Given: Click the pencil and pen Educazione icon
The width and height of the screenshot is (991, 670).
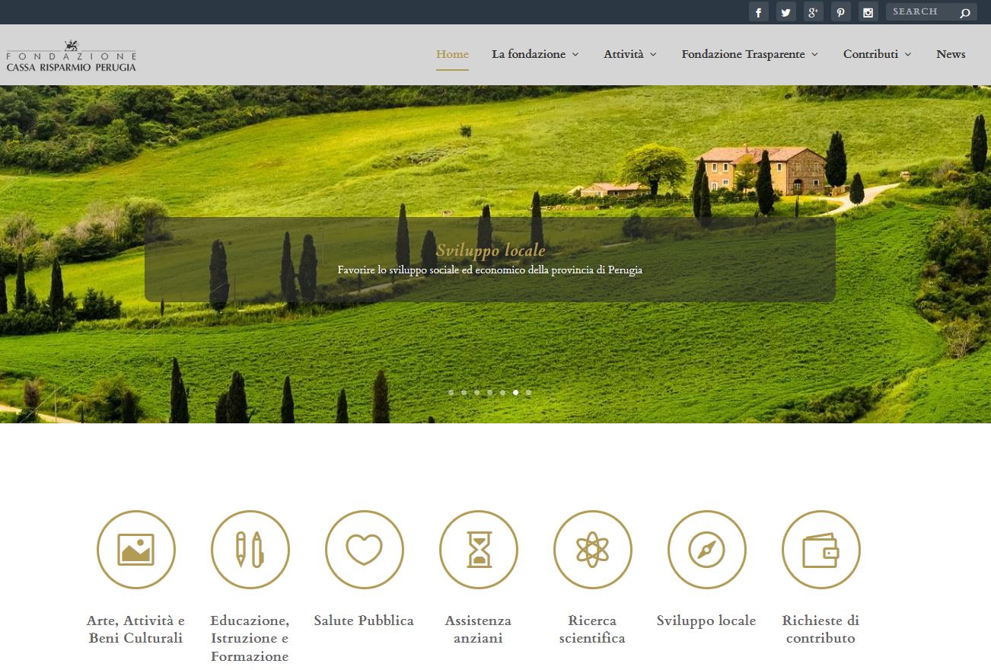Looking at the screenshot, I should [250, 550].
